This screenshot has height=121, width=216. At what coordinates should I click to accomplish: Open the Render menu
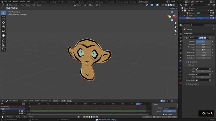tap(15, 2)
